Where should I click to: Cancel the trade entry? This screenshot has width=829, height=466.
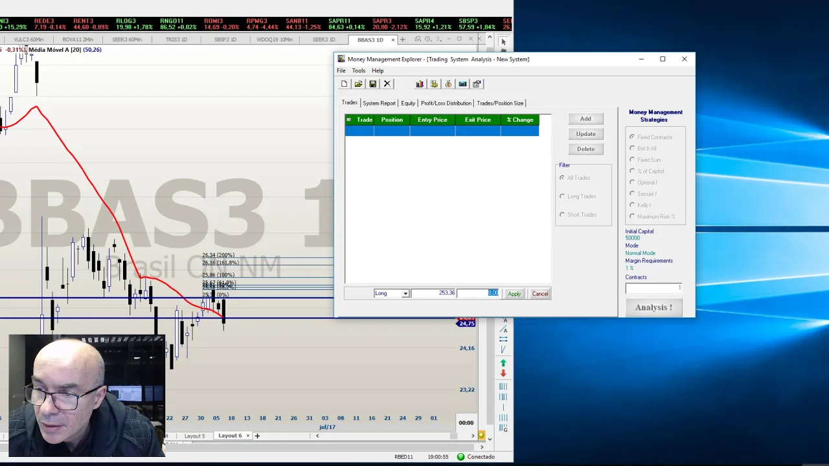(540, 294)
